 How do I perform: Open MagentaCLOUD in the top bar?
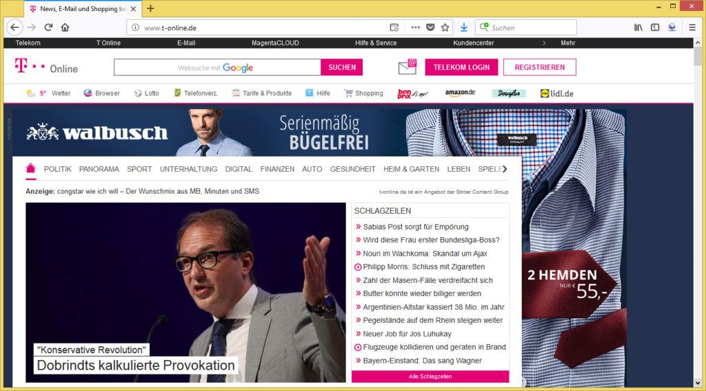pos(275,43)
